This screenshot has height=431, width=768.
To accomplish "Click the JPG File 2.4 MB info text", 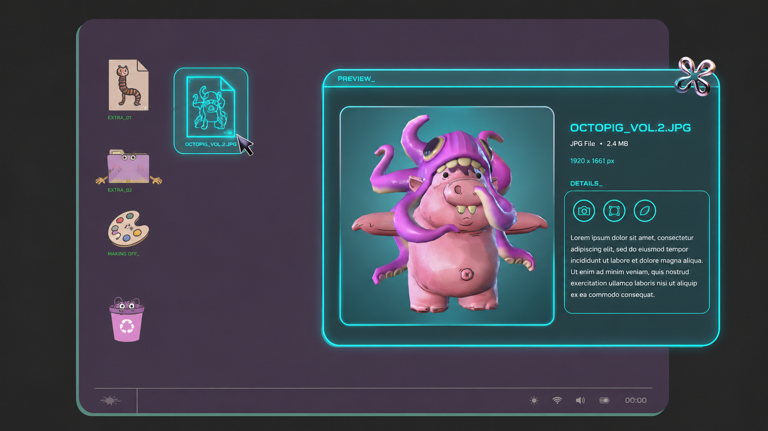I will (x=599, y=144).
